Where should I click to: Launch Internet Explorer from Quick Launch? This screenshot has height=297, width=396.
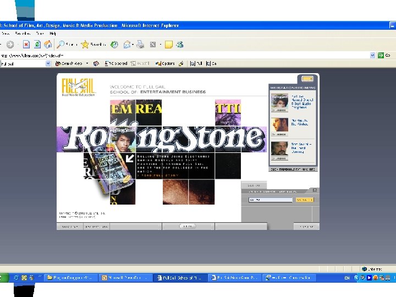pos(16,278)
